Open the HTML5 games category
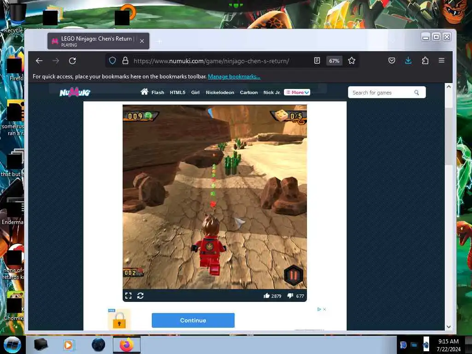This screenshot has width=472, height=354. (177, 92)
